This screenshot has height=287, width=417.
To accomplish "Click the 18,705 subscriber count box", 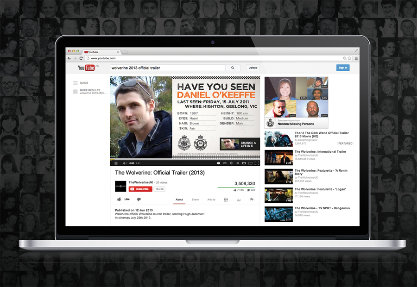I will 159,189.
